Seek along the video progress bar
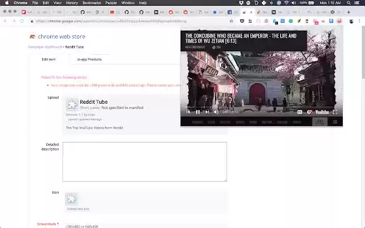This screenshot has height=228, width=365. 261,107
